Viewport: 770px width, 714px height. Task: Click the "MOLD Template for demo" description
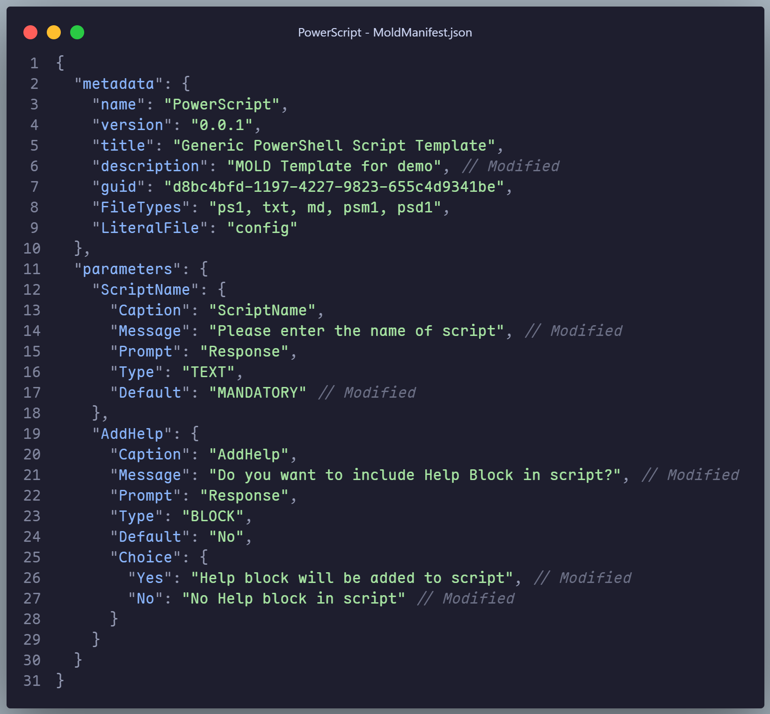pyautogui.click(x=334, y=166)
